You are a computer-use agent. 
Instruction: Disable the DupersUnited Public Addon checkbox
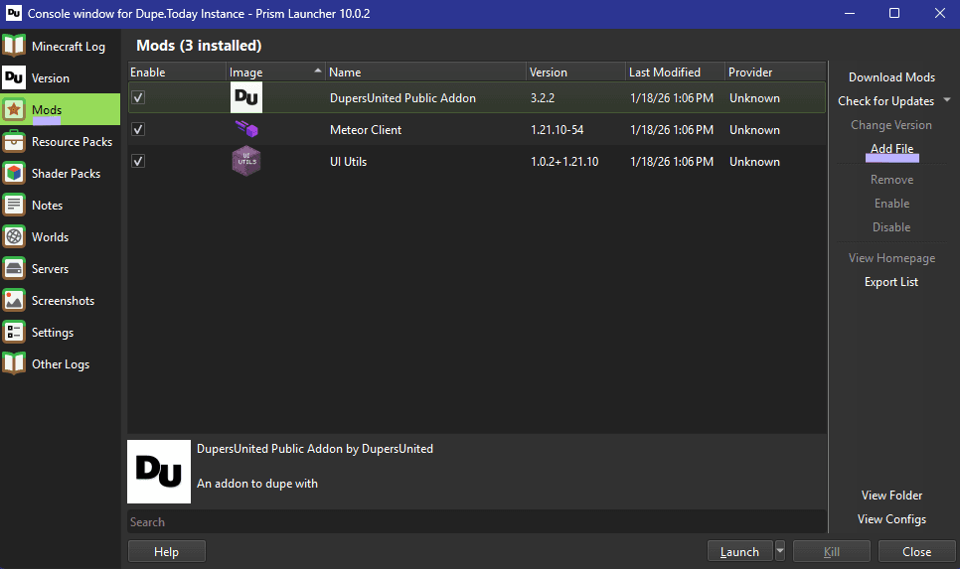point(138,97)
